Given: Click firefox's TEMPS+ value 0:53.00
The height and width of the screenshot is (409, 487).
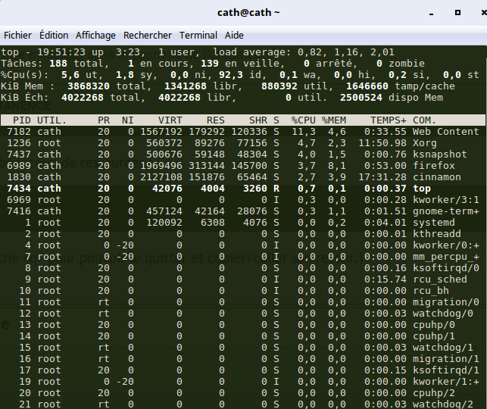Looking at the screenshot, I should tap(385, 166).
